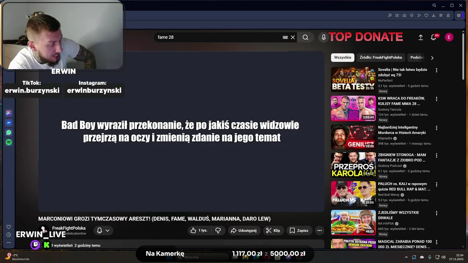Image resolution: width=468 pixels, height=263 pixels.
Task: Open the ZJEDLIŚMY WSZYSTKIE DRWALE thumbnail
Action: point(353,222)
